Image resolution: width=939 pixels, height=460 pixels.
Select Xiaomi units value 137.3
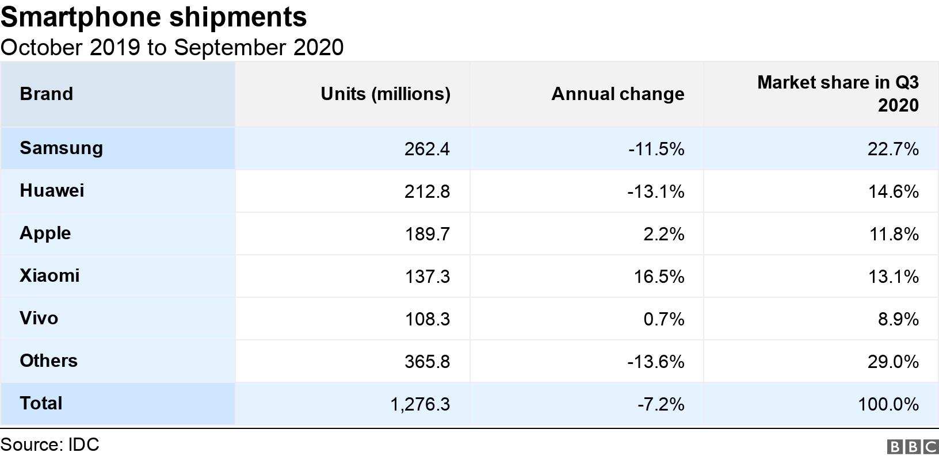[x=427, y=277]
